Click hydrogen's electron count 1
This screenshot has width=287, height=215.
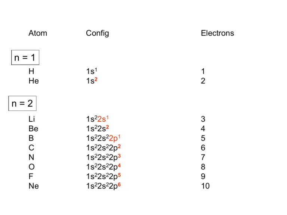pos(203,71)
